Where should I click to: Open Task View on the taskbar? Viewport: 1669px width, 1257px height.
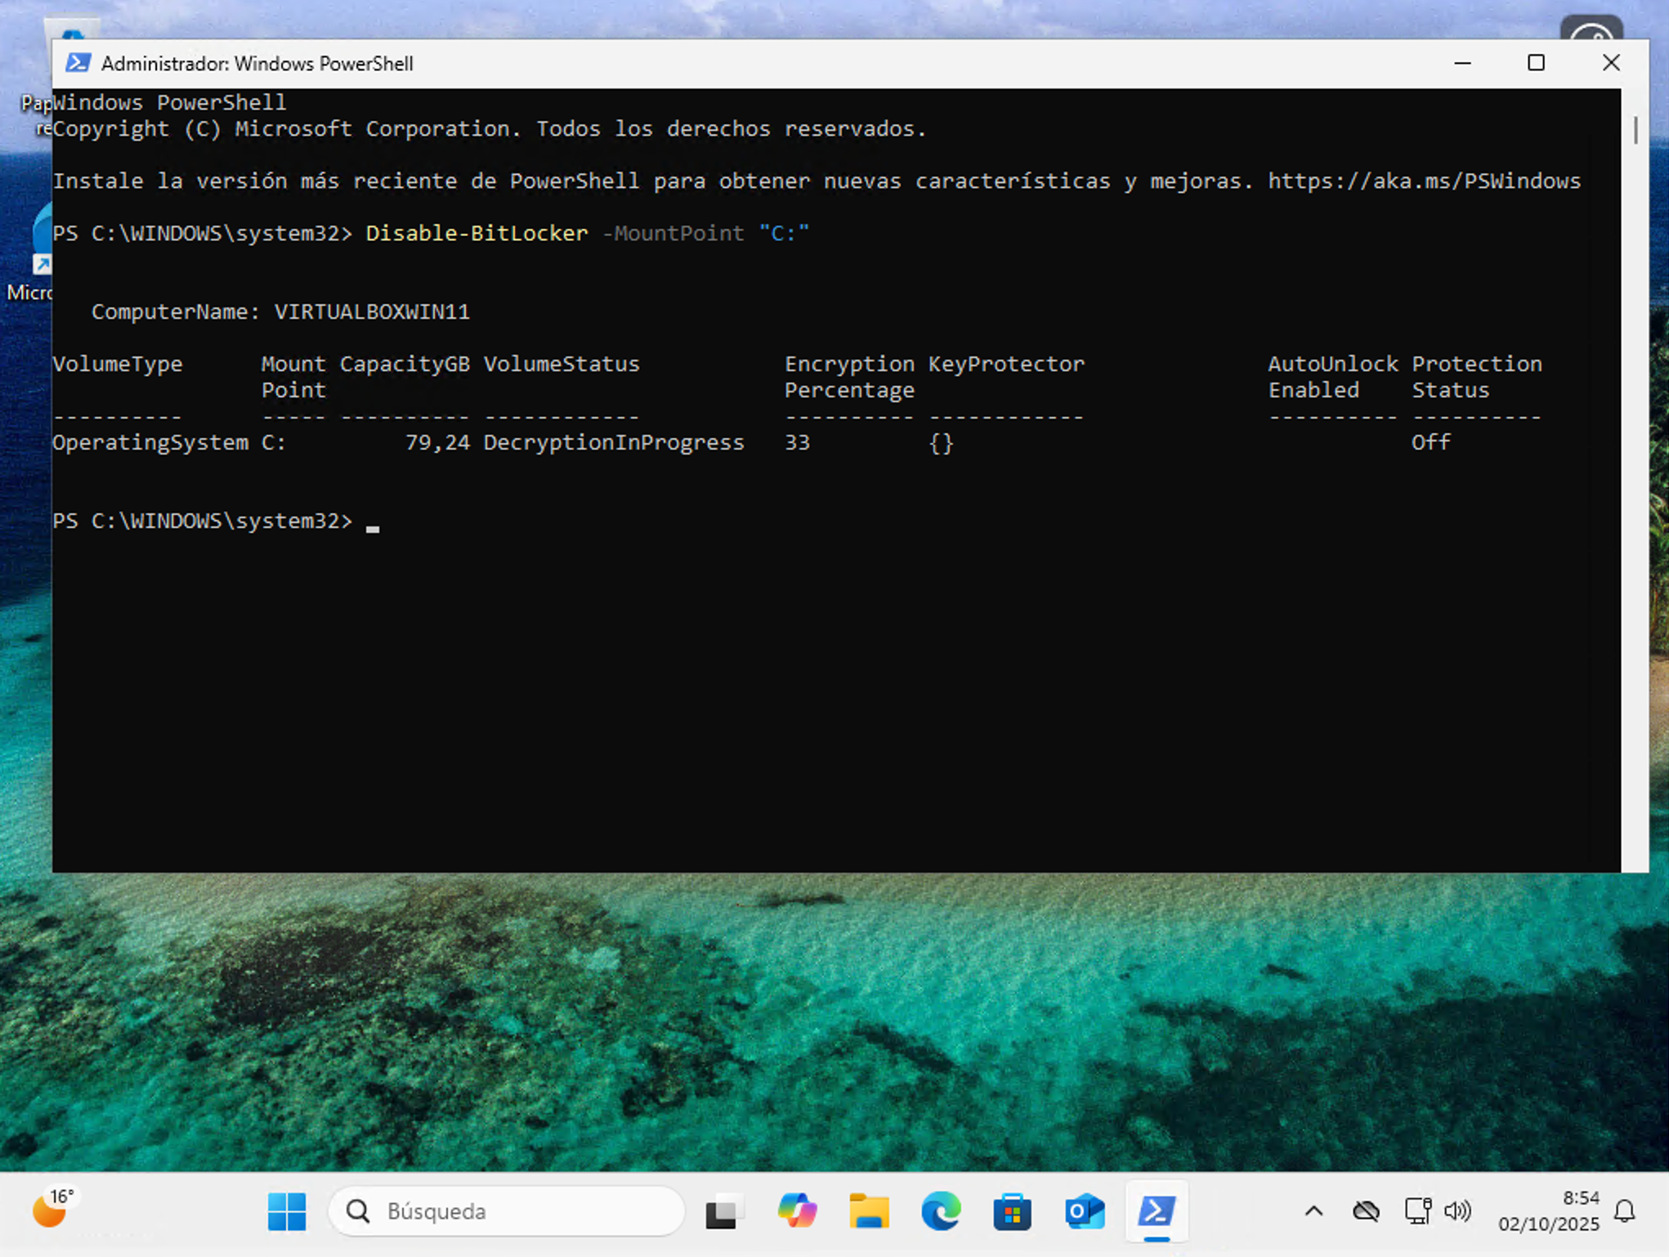[724, 1211]
